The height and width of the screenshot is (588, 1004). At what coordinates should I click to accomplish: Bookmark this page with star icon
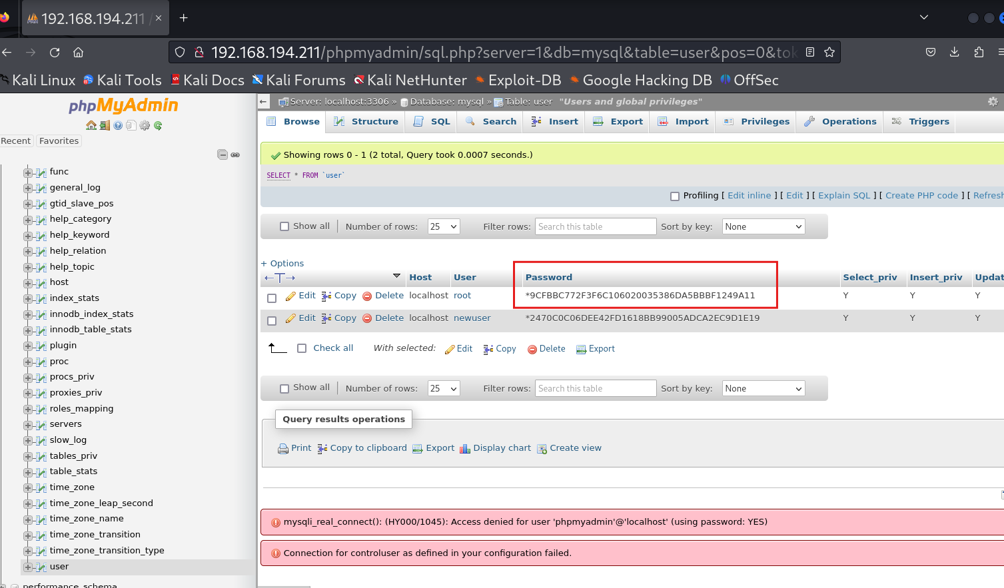(829, 52)
